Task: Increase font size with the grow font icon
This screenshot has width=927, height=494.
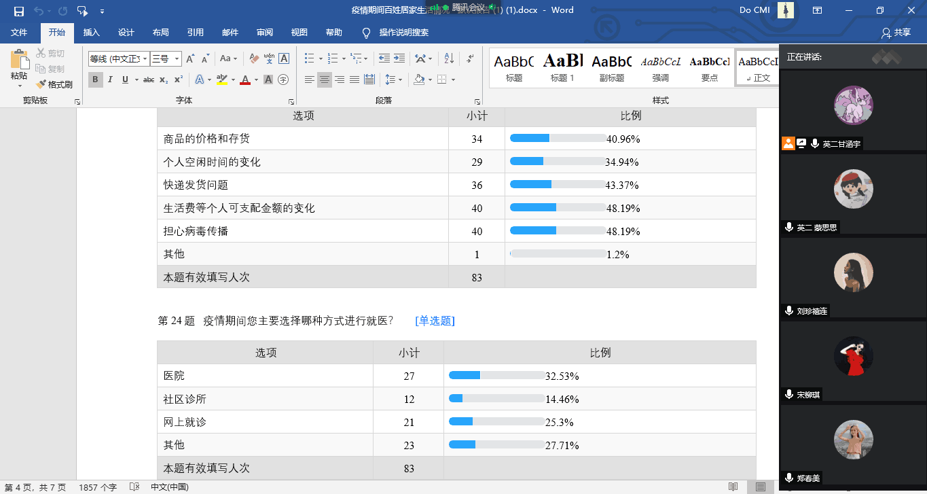Action: (190, 58)
